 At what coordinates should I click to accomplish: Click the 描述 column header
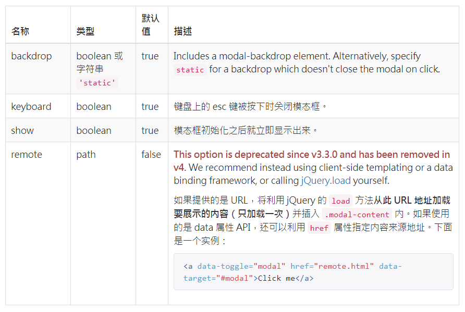click(183, 31)
